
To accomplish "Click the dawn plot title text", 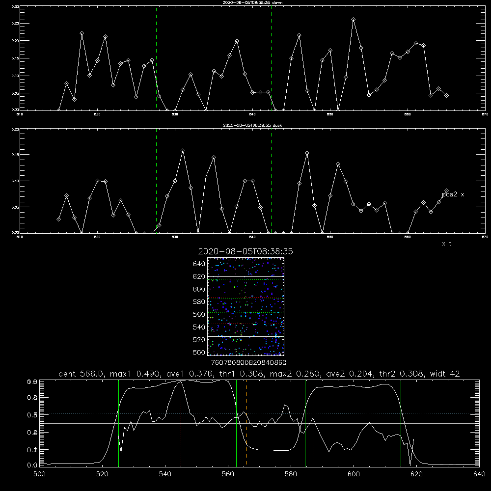I will click(252, 2).
